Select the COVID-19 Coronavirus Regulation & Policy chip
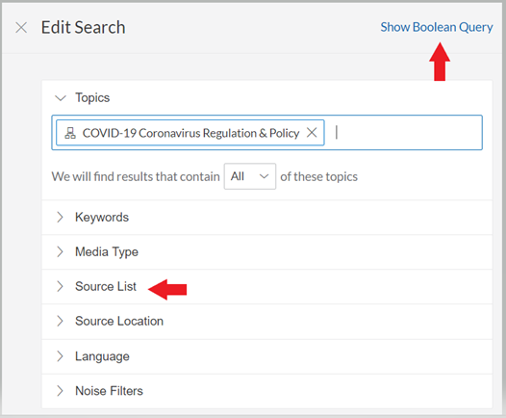The width and height of the screenshot is (506, 418). (190, 133)
